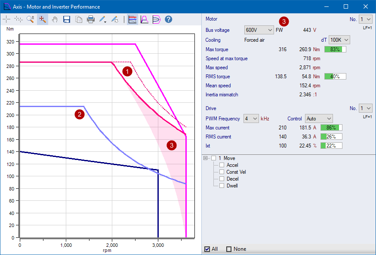Select the single crosshair cursor tool

7,19
